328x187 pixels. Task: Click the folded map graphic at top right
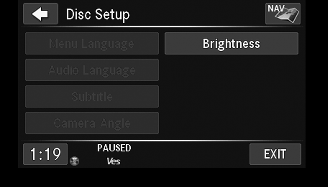tap(288, 15)
